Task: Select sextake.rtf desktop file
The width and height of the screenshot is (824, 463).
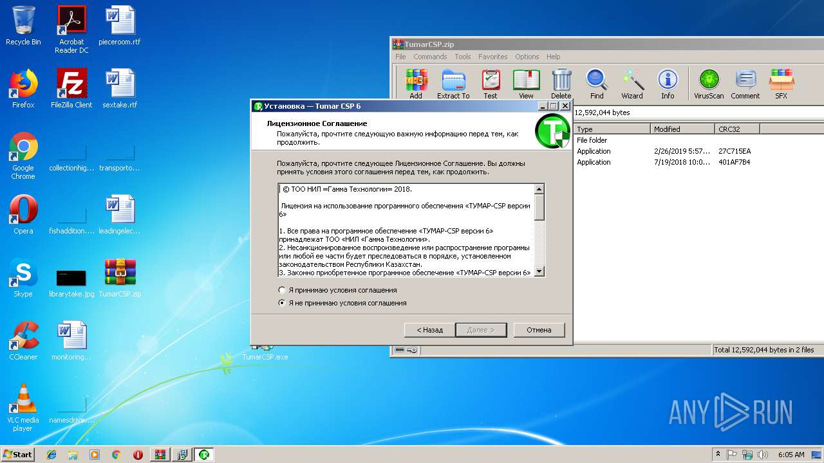Action: click(120, 89)
